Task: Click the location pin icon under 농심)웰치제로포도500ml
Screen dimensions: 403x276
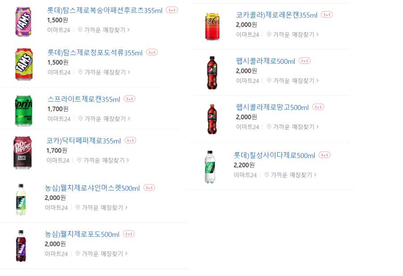Action: [77, 254]
